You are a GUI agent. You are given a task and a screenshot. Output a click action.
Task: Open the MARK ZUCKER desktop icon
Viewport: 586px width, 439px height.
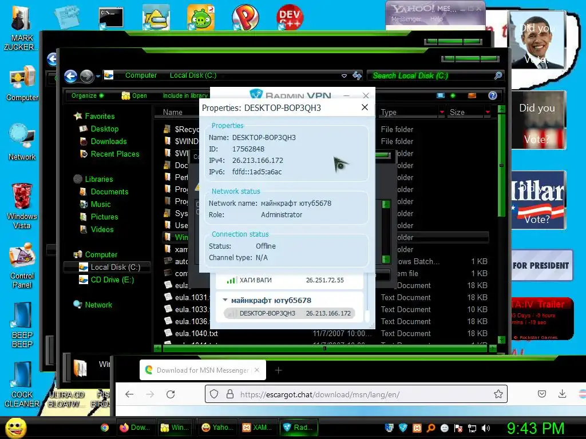click(x=21, y=28)
